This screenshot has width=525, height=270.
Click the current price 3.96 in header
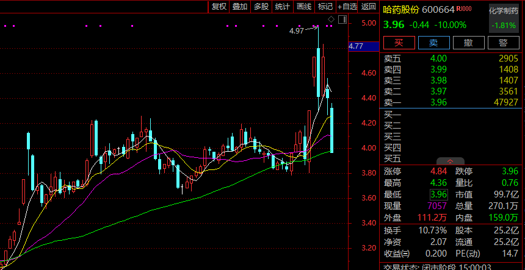tap(393, 25)
